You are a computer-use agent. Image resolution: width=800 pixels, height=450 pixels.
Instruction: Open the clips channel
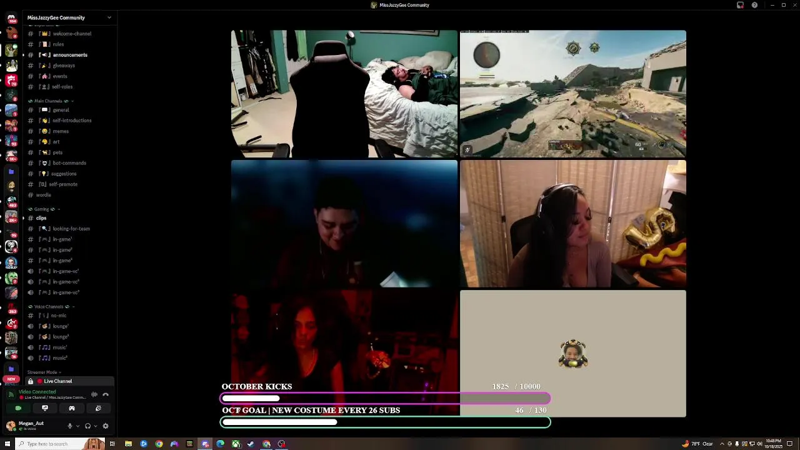tap(69, 218)
